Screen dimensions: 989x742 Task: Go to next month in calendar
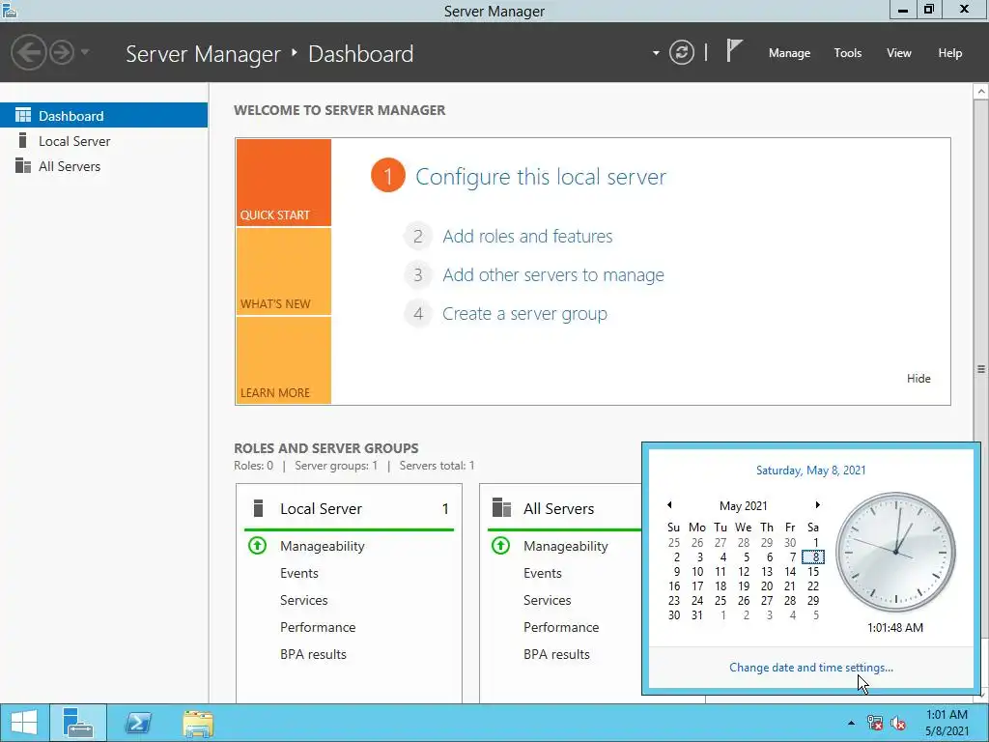817,504
